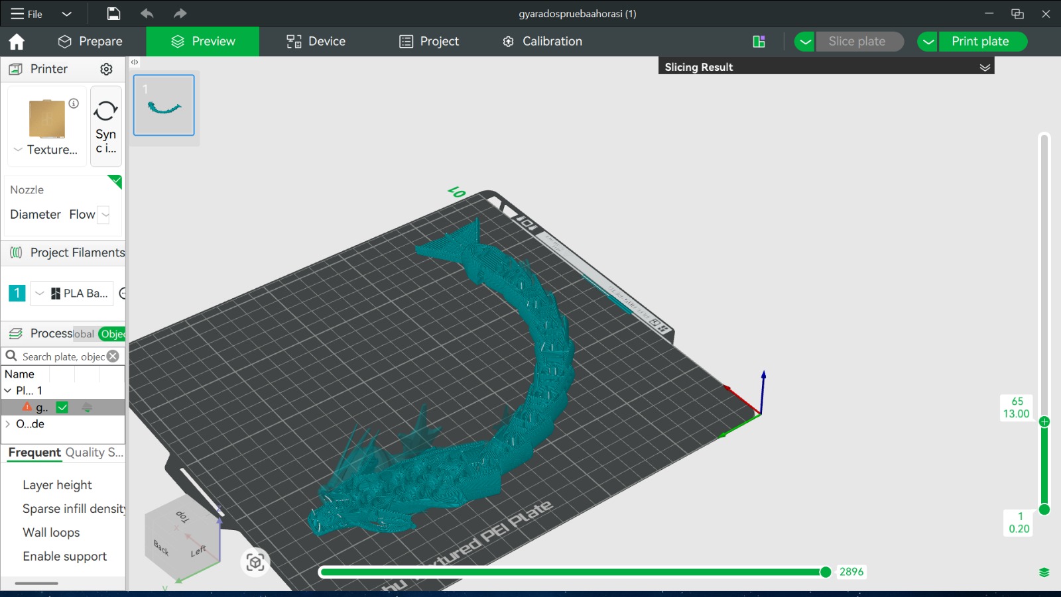1061x597 pixels.
Task: Open the Slice plate options dropdown arrow
Action: pyautogui.click(x=804, y=42)
